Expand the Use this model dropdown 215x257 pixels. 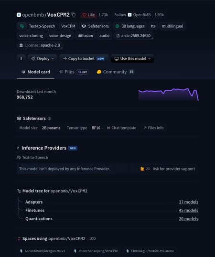pyautogui.click(x=132, y=59)
